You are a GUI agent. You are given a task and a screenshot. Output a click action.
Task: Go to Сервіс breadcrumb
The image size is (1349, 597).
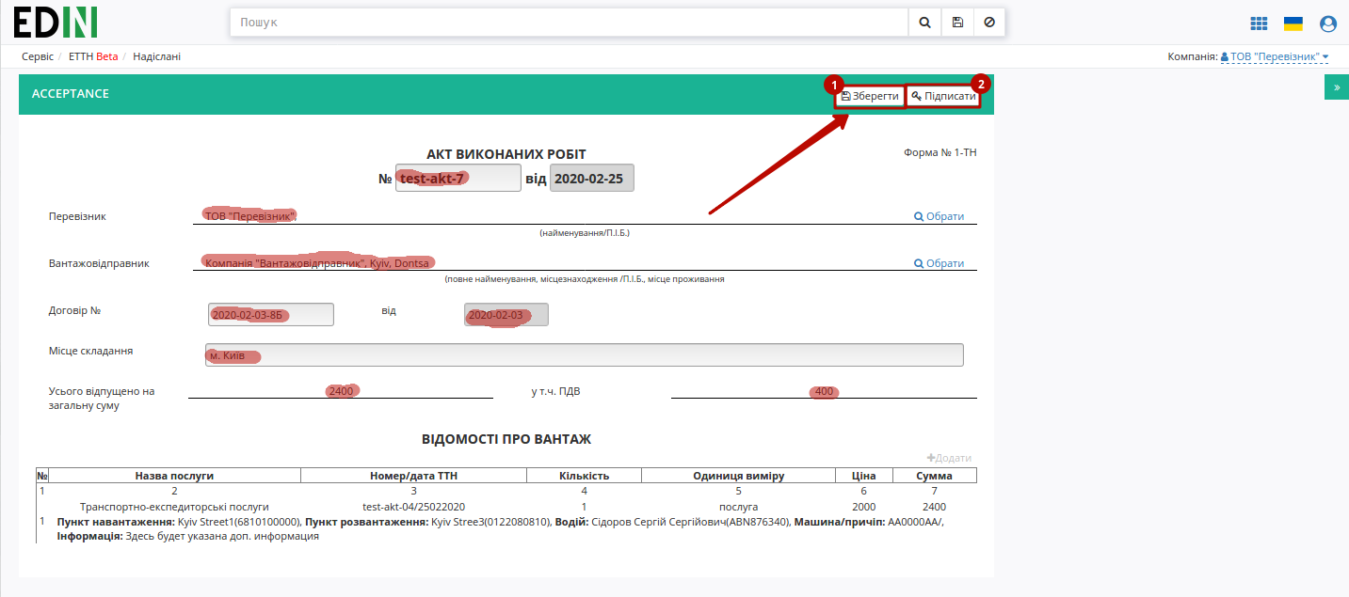pyautogui.click(x=38, y=56)
